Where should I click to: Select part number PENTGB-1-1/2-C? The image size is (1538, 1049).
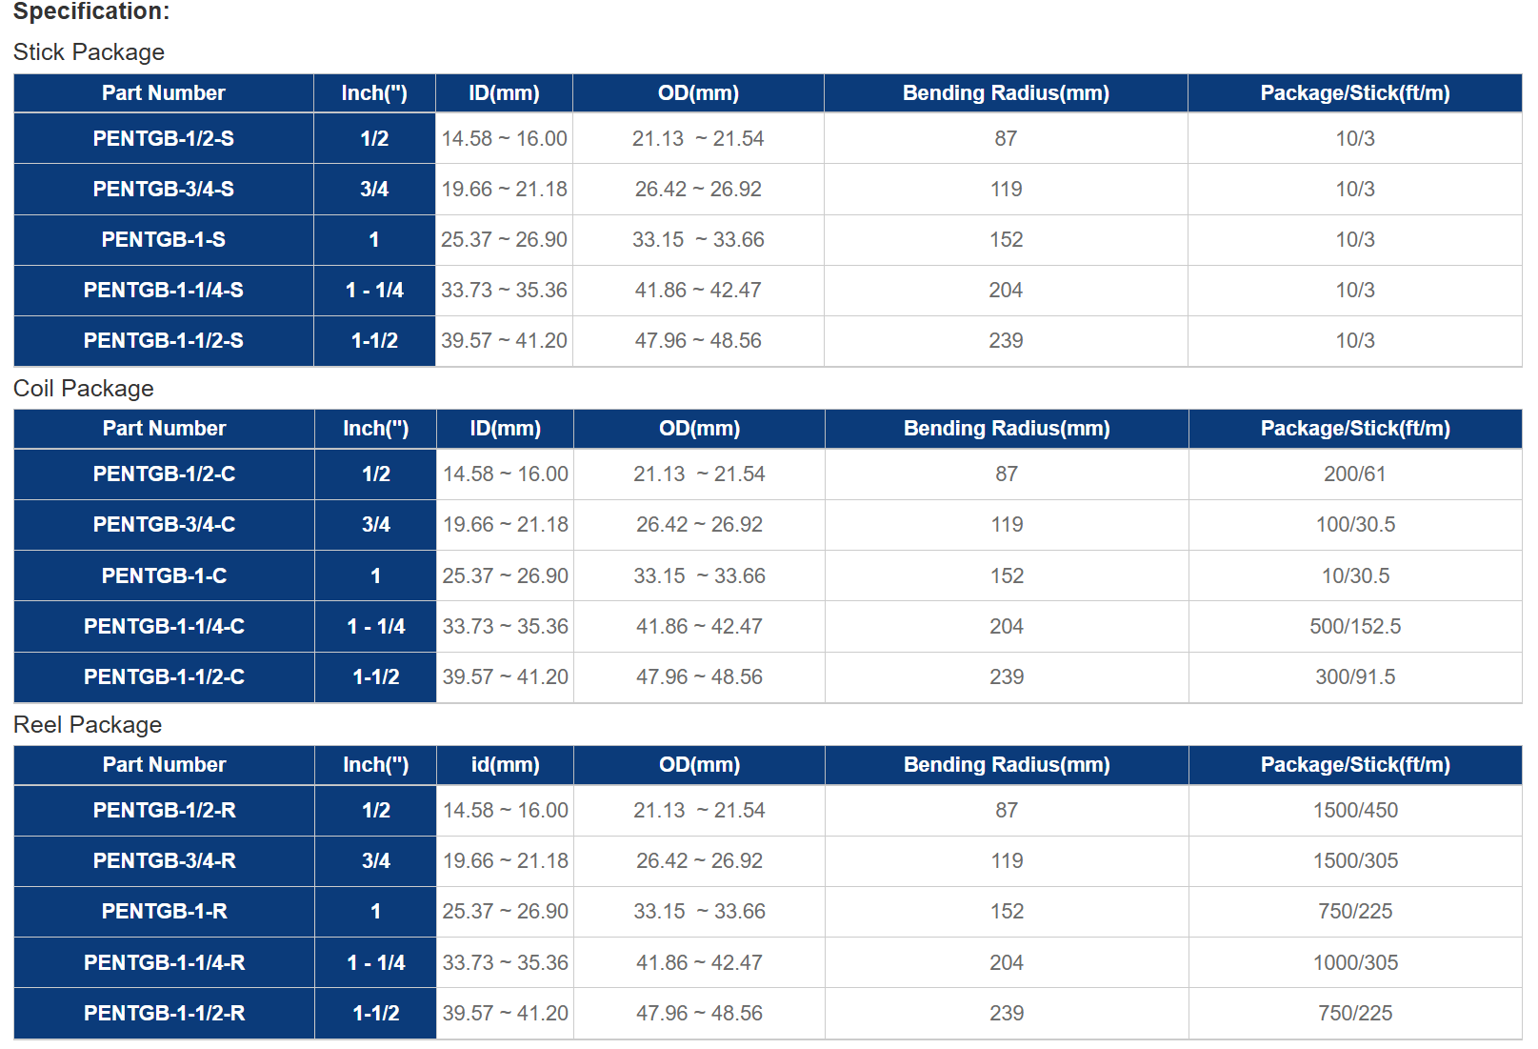(164, 677)
